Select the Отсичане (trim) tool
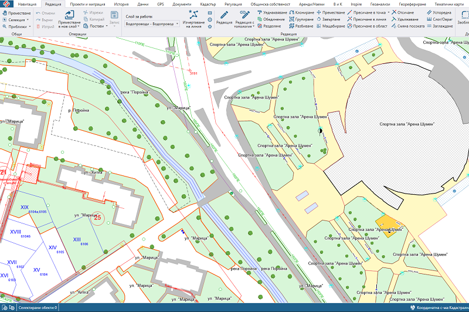This screenshot has width=469, height=312. coord(402,12)
